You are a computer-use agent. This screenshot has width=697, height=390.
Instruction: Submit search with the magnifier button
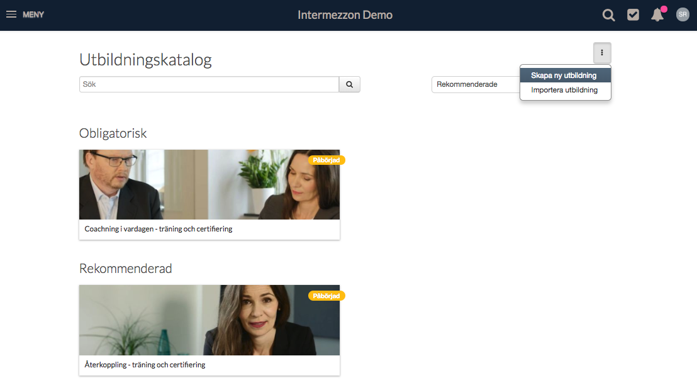pyautogui.click(x=349, y=84)
